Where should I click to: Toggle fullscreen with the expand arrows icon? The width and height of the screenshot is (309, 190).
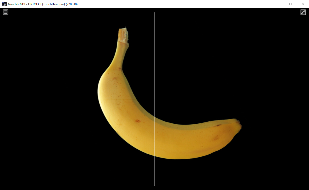pyautogui.click(x=303, y=12)
